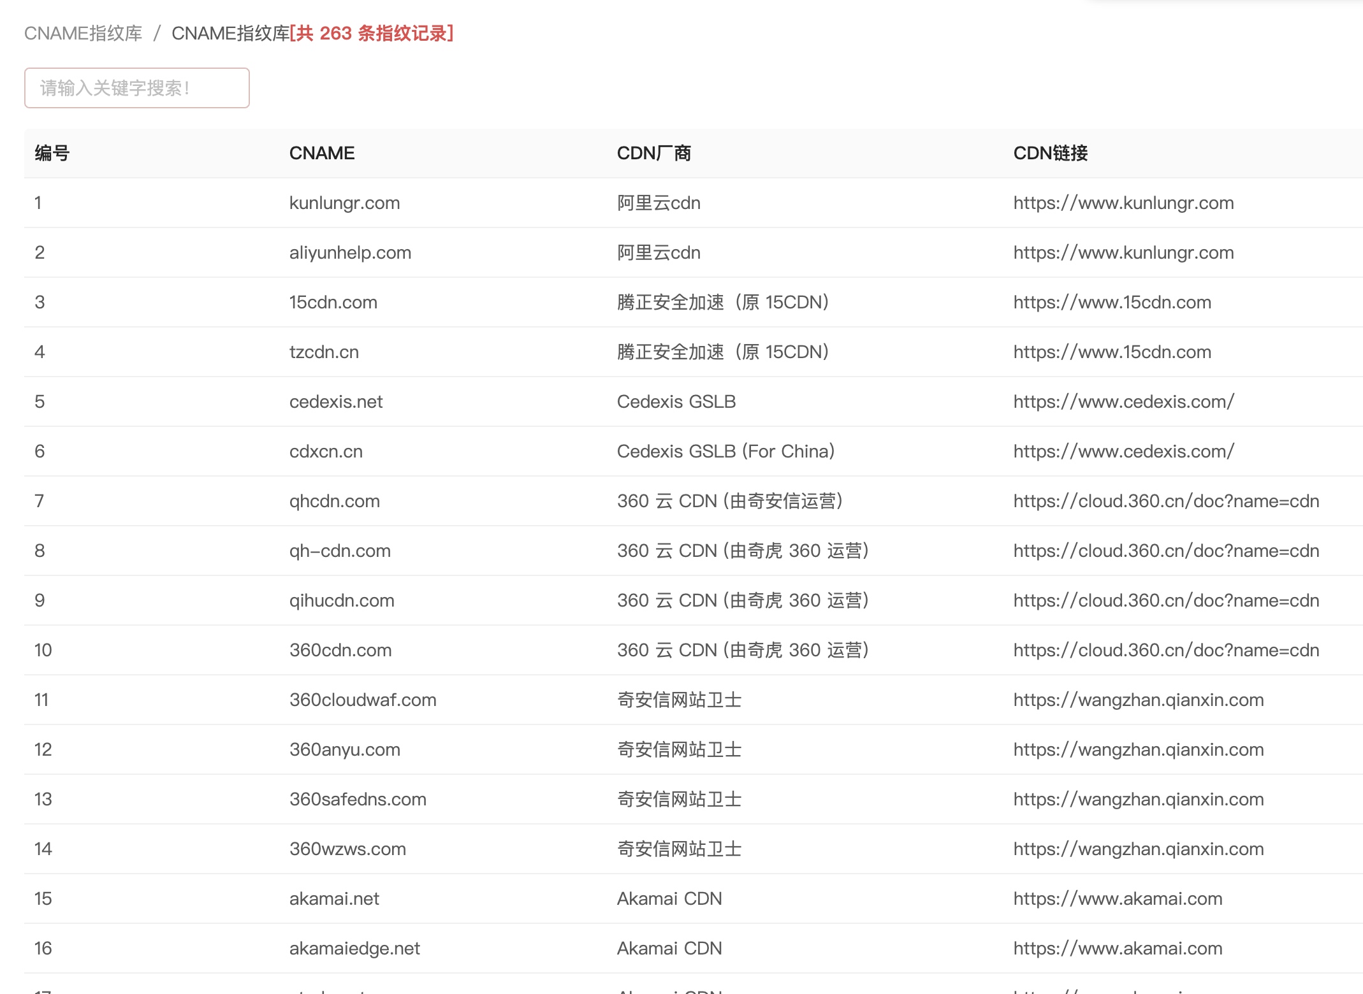Click the CNAME column header

[321, 153]
